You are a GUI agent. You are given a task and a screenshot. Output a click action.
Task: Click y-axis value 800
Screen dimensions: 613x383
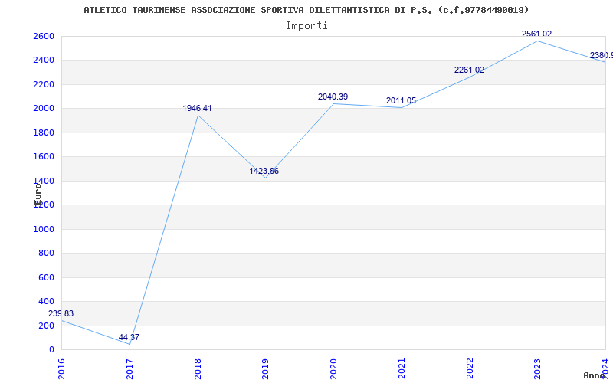coord(47,254)
